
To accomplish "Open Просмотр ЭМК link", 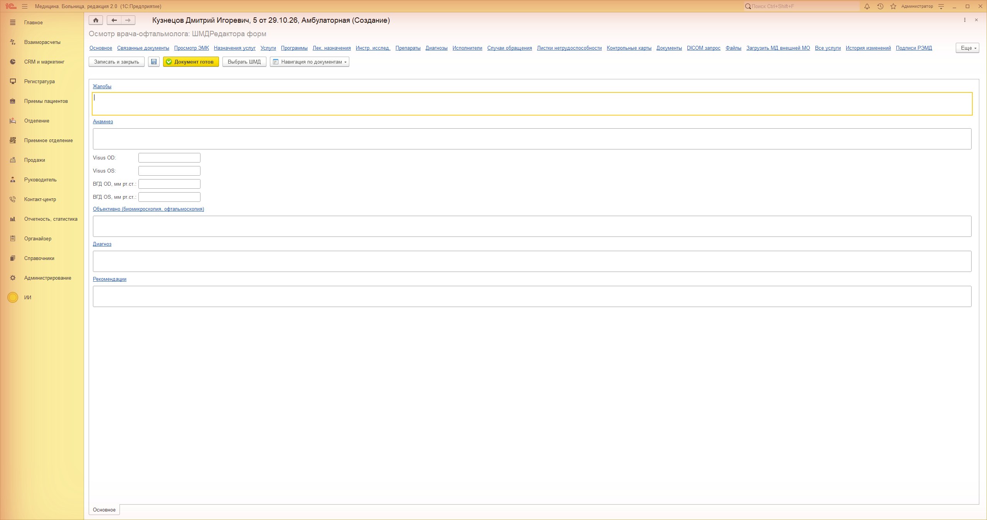I will 192,48.
